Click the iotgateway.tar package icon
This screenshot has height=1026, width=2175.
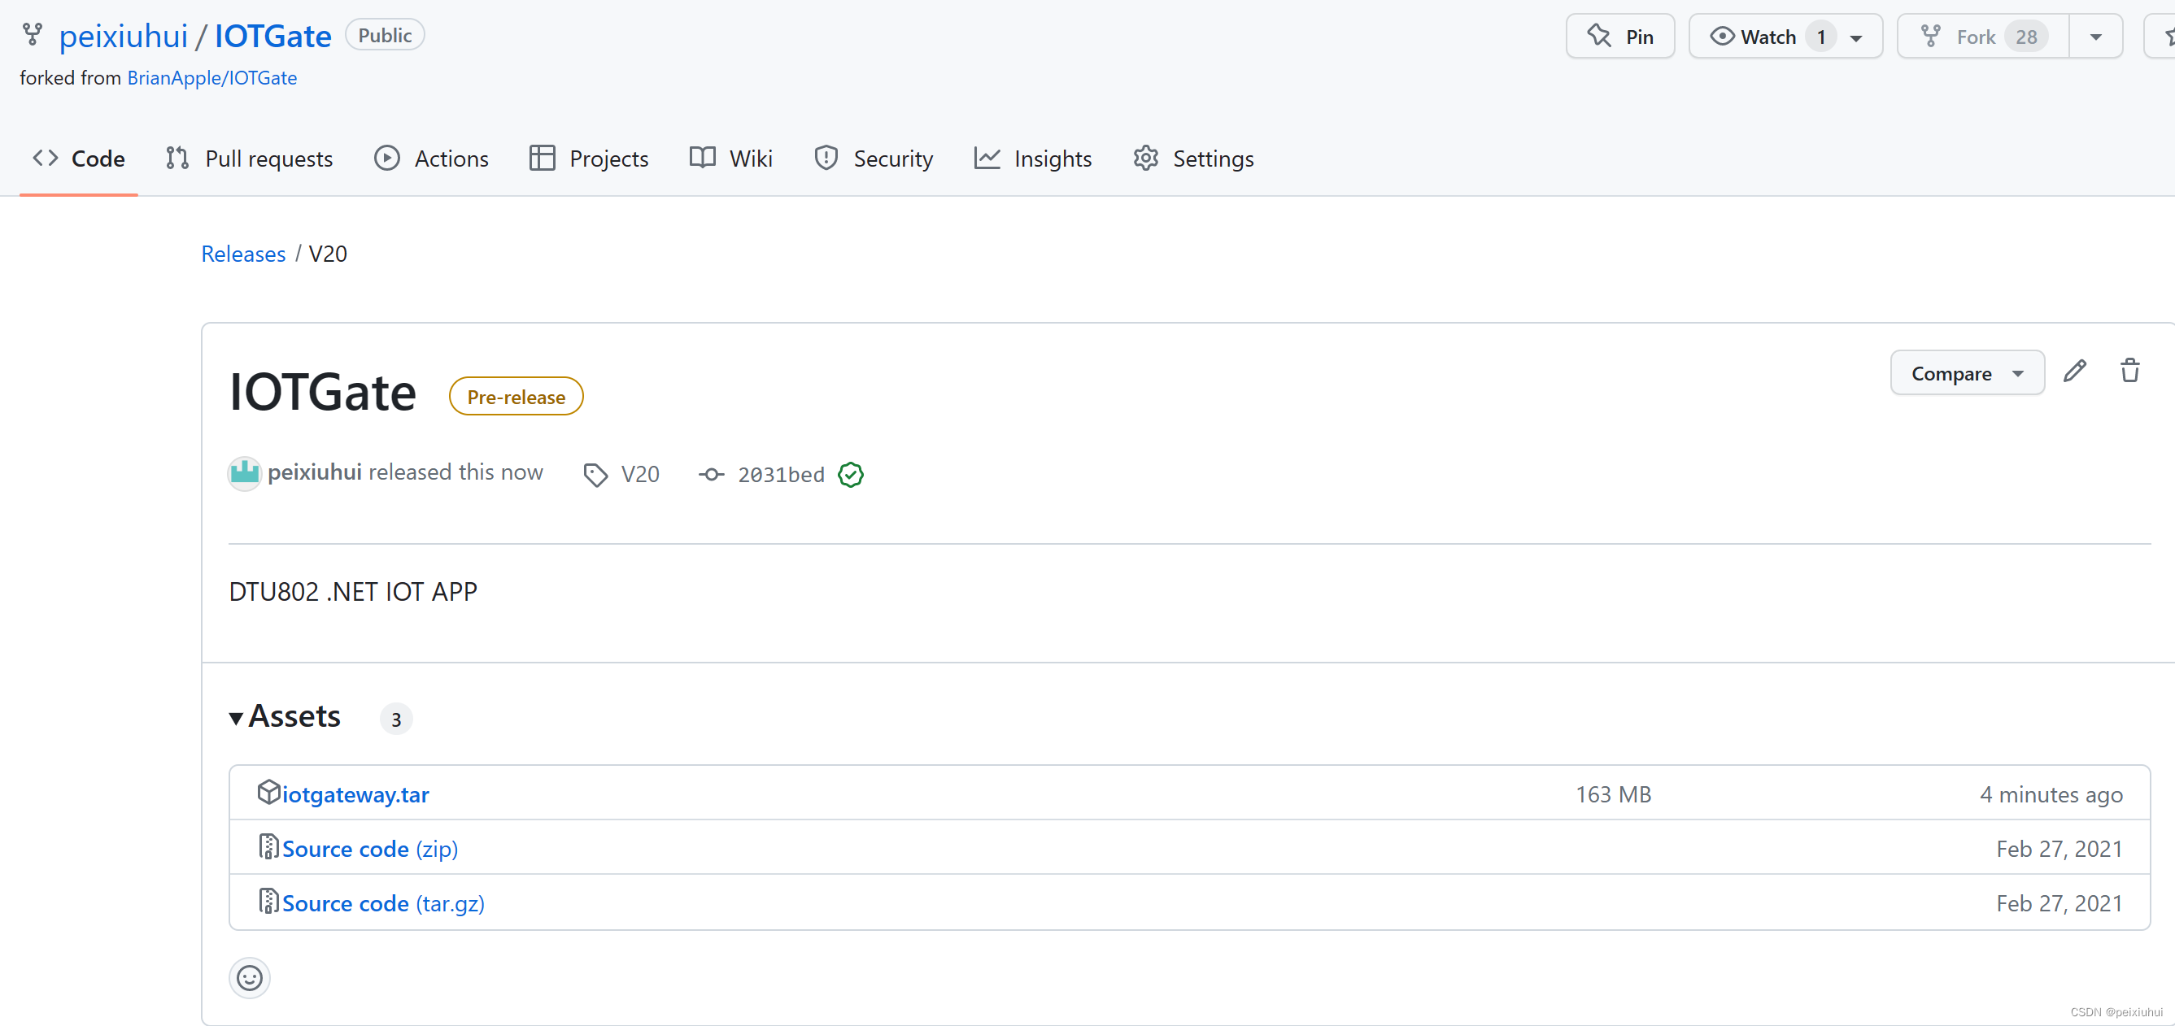(268, 793)
